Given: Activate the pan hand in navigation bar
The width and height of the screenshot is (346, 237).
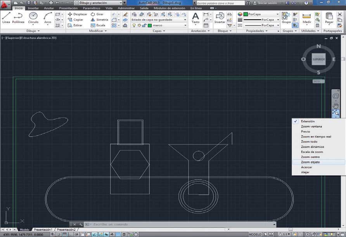Looking at the screenshot, I should [x=336, y=105].
